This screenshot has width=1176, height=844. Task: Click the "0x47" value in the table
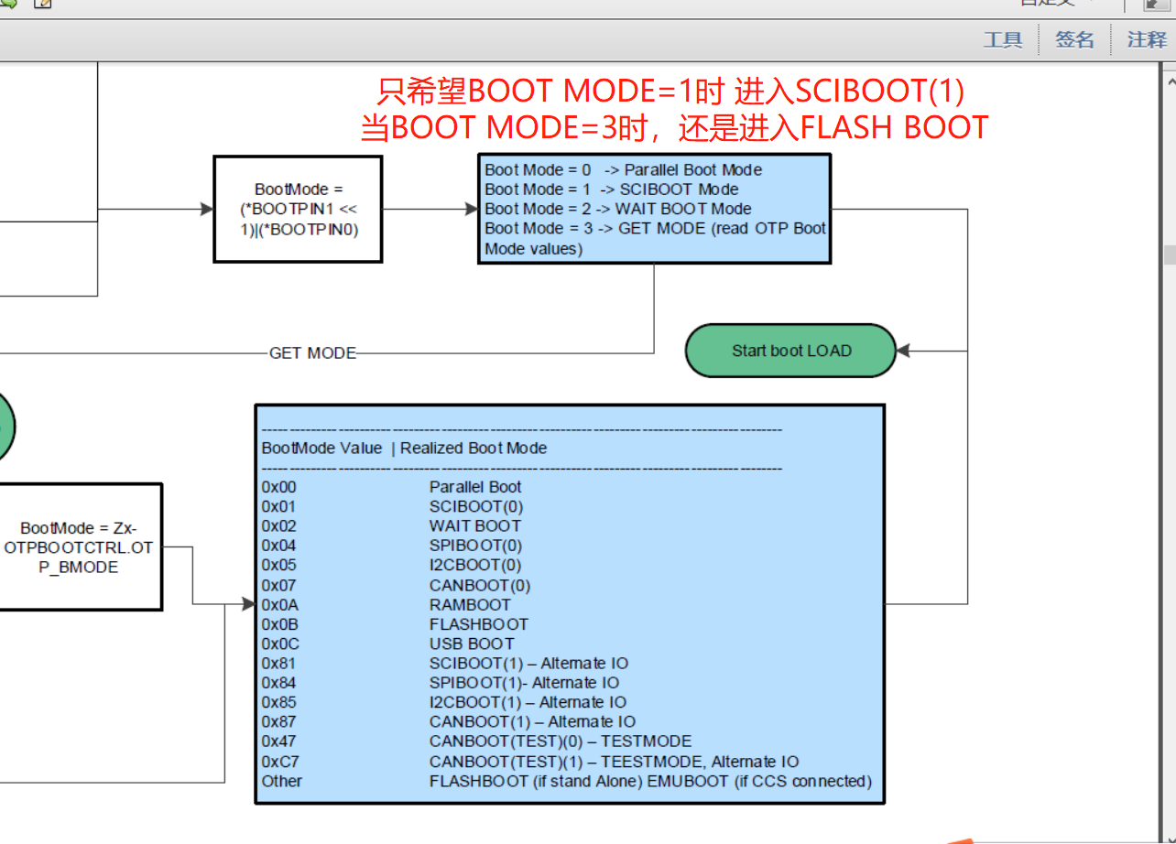(x=279, y=741)
